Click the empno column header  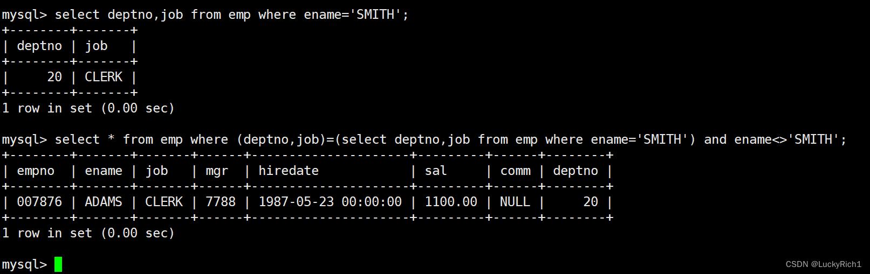tap(36, 171)
